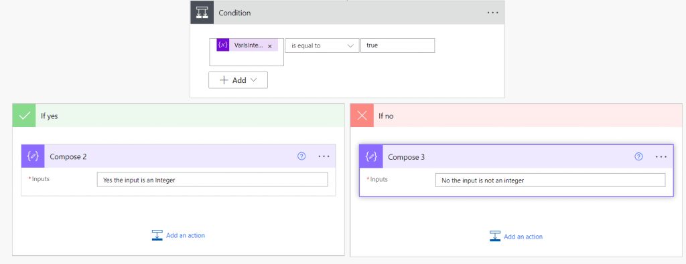
Task: Click the Inputs label in Compose 2
Action: 41,179
